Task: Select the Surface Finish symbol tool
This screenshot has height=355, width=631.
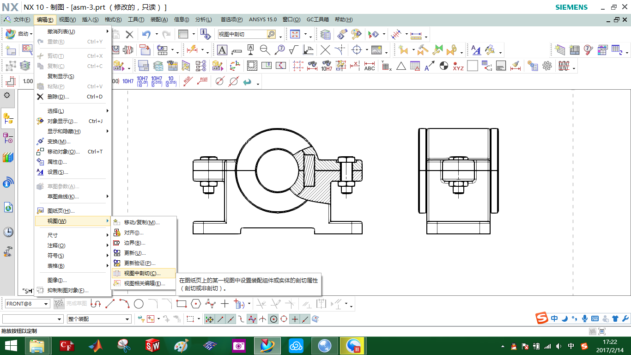Action: coord(293,50)
